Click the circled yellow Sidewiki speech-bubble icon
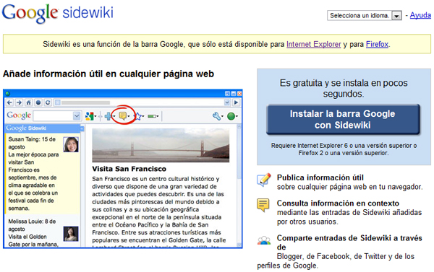 [x=123, y=115]
